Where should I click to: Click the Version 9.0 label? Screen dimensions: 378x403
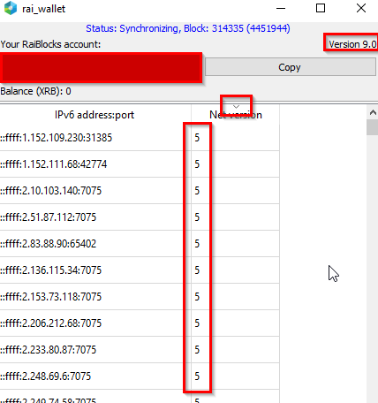click(352, 44)
